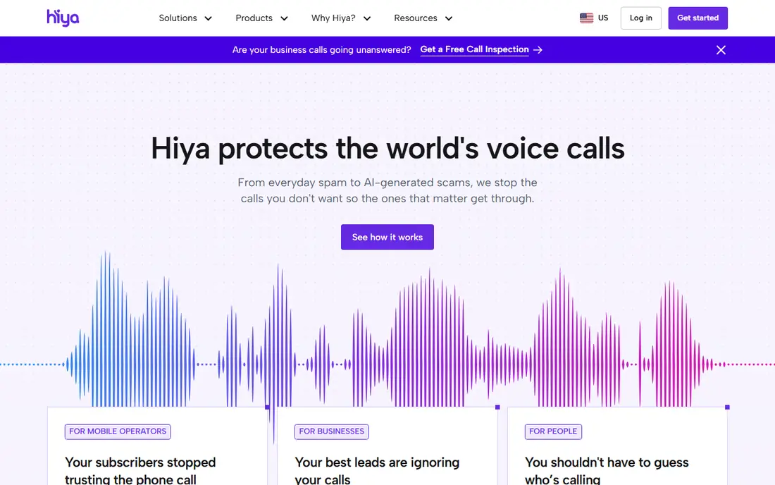
Task: Open the Resources menu
Action: [x=423, y=18]
